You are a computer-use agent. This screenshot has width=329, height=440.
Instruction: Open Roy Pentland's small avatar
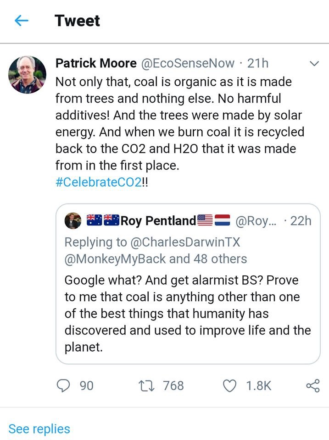(x=73, y=221)
